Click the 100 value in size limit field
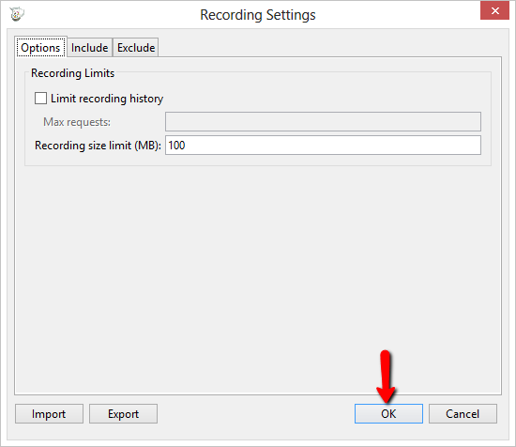The image size is (516, 447). click(176, 146)
